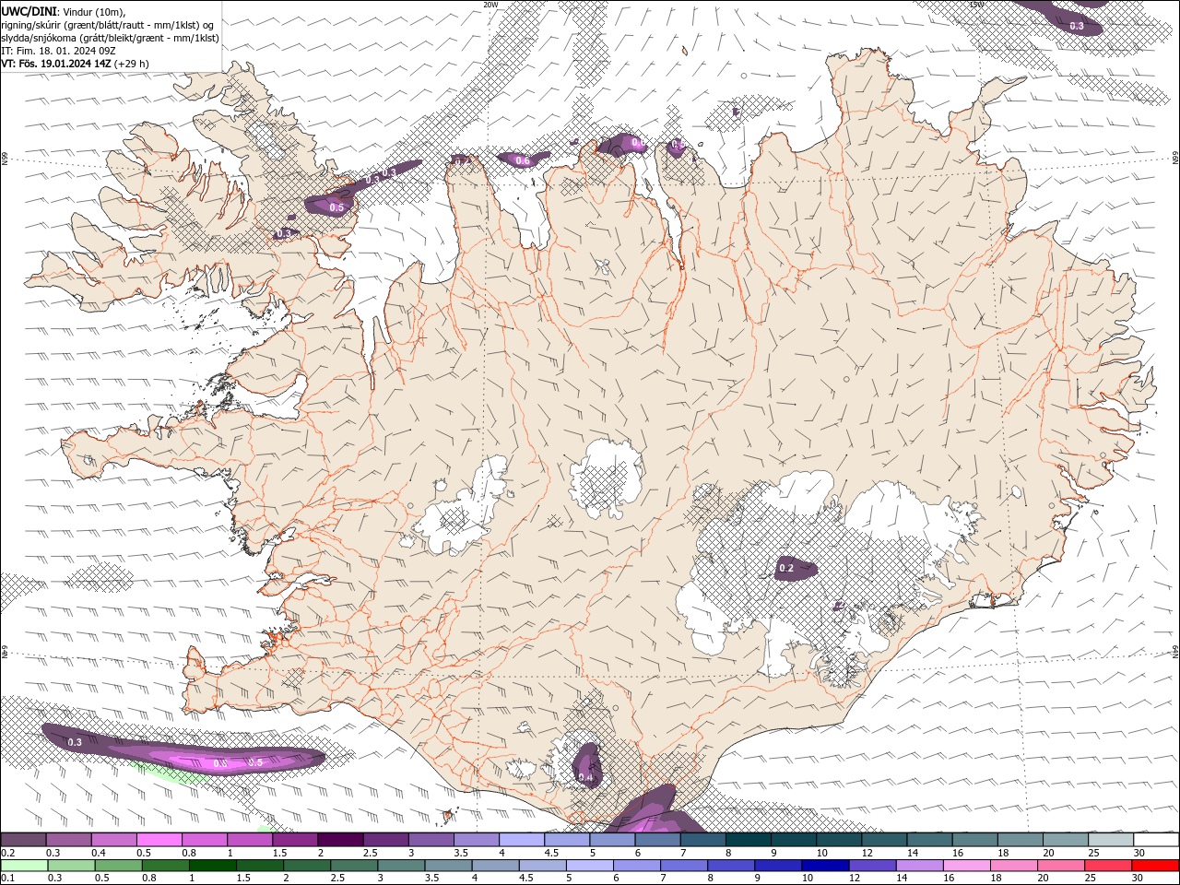Click the '15W' longitude label at top
Viewport: 1180px width, 885px height.
(976, 5)
